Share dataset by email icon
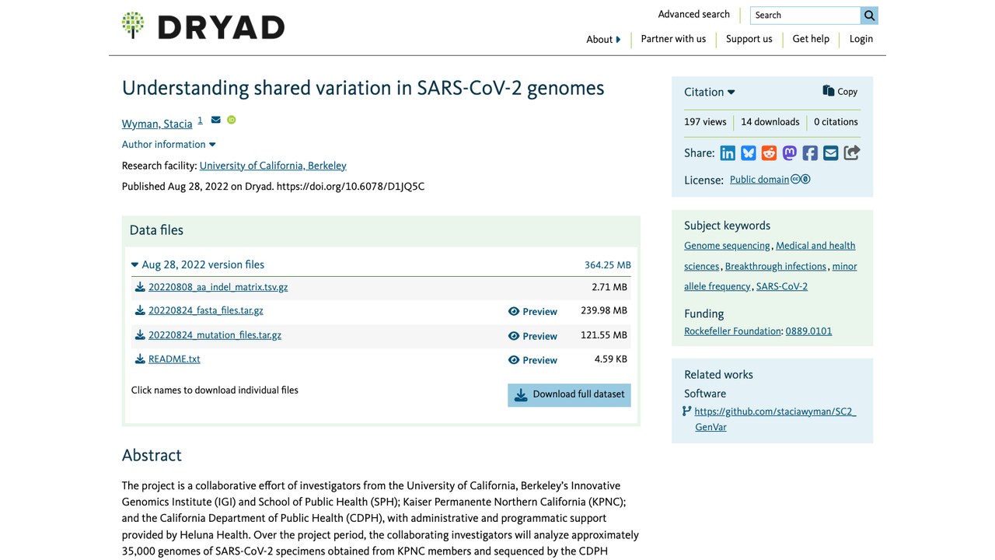995x560 pixels. click(830, 153)
